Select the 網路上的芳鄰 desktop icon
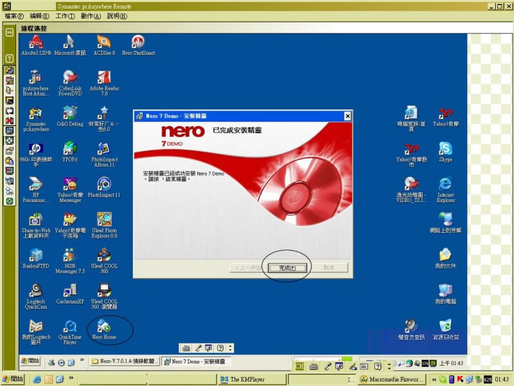514x386 pixels. (445, 223)
